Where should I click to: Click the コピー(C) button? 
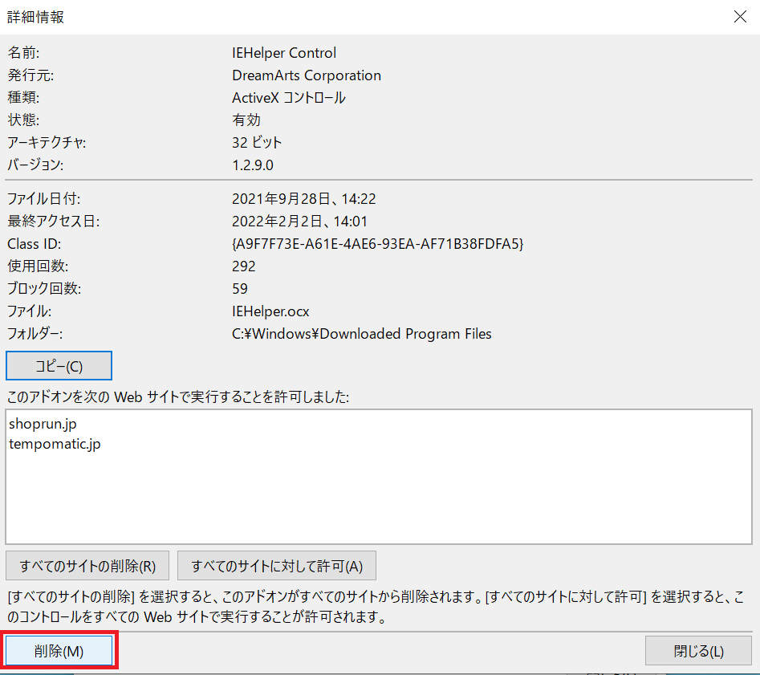click(x=59, y=366)
